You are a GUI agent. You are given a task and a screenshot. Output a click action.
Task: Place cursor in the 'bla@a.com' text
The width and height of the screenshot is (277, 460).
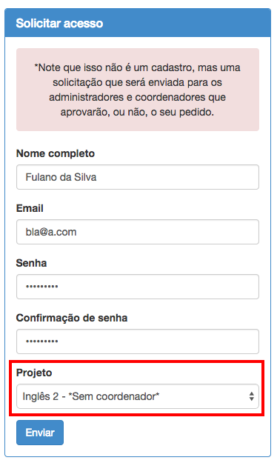pos(51,232)
